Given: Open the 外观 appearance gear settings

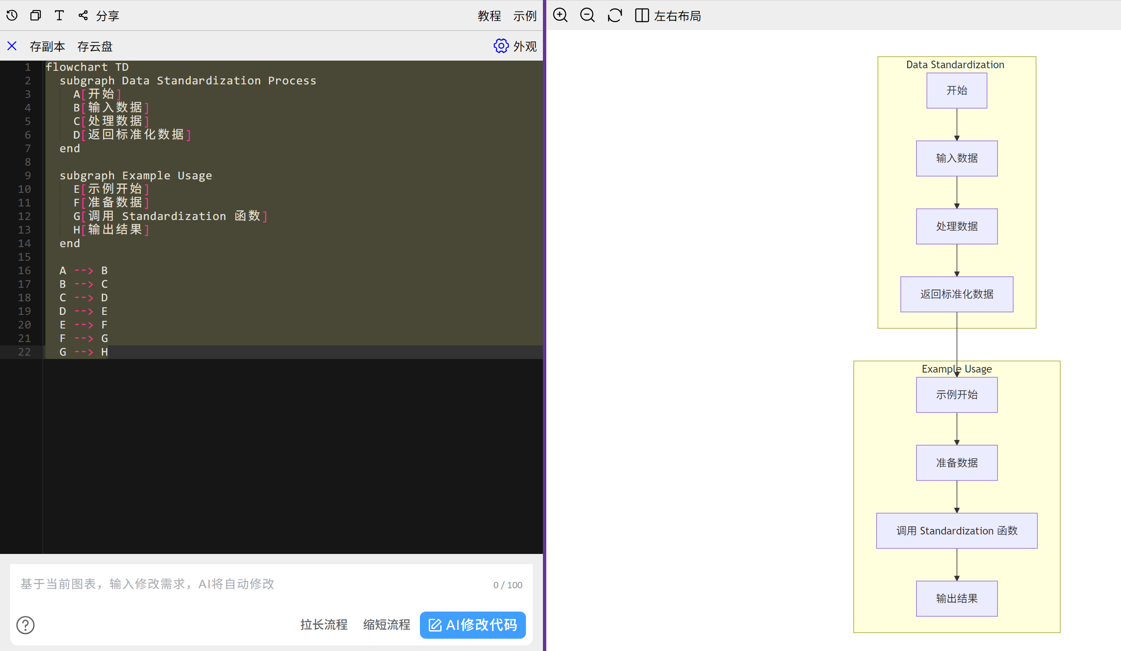Looking at the screenshot, I should (501, 46).
